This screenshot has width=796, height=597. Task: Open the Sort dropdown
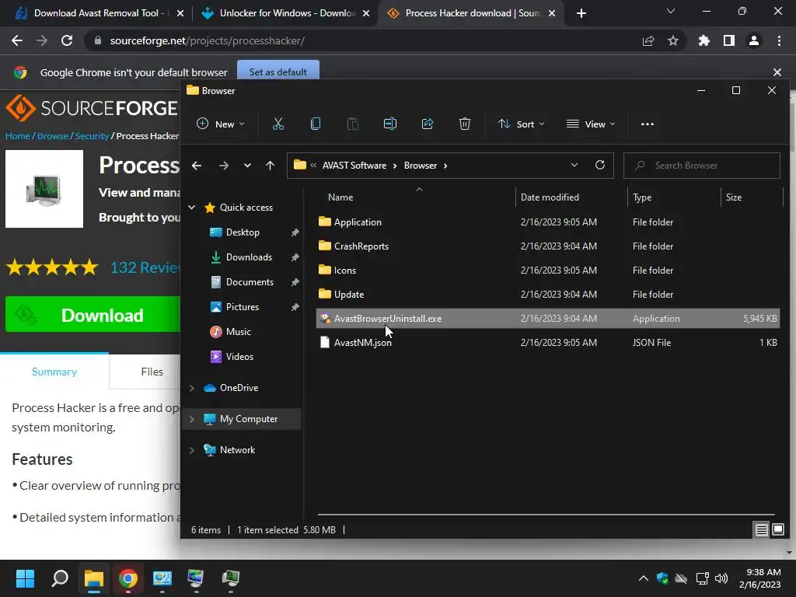coord(522,124)
